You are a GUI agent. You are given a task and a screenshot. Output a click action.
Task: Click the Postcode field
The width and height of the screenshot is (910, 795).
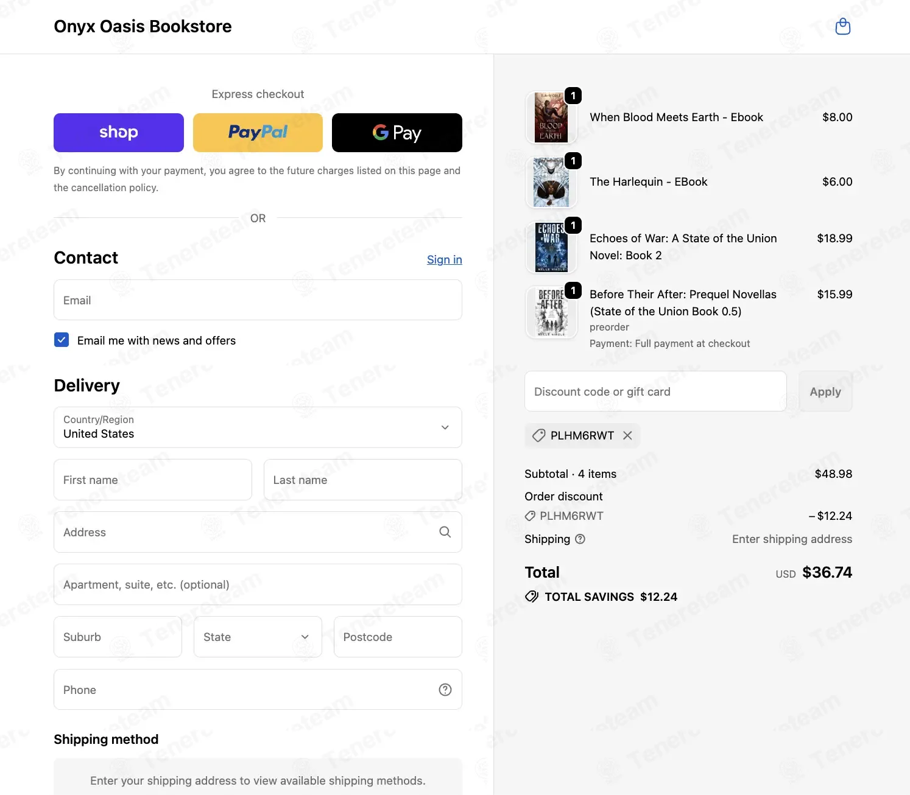(x=398, y=637)
